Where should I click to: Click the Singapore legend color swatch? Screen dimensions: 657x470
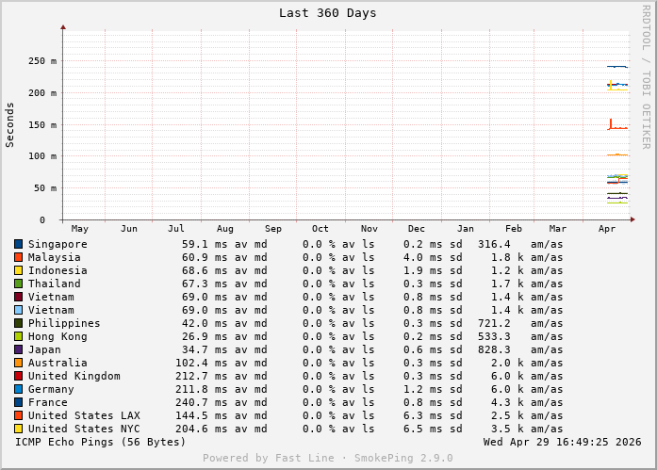[18, 244]
